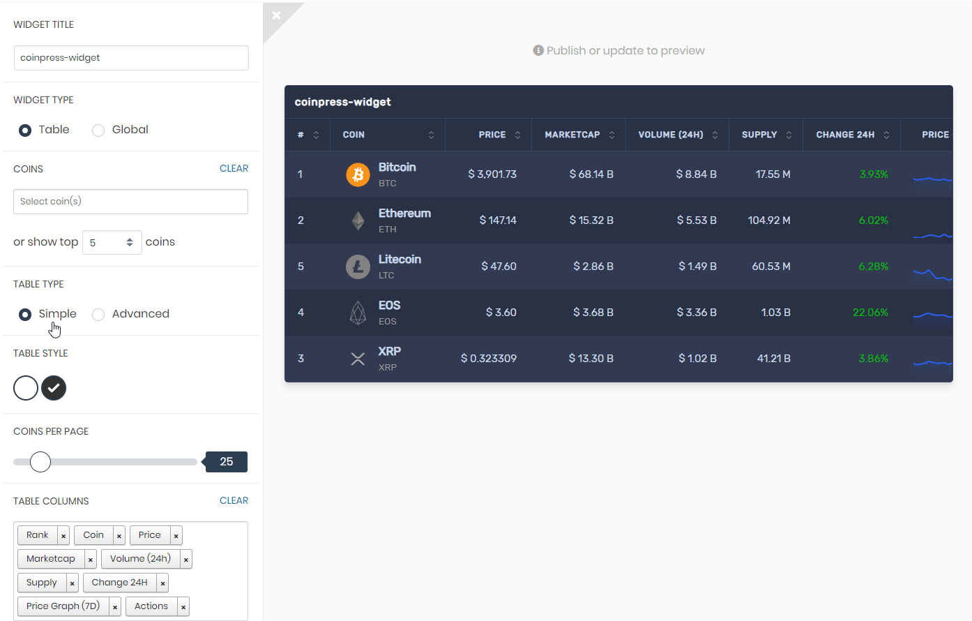This screenshot has width=972, height=621.
Task: Click the XRP logo icon
Action: click(x=358, y=359)
